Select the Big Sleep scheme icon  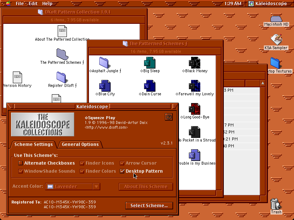[x=150, y=63]
